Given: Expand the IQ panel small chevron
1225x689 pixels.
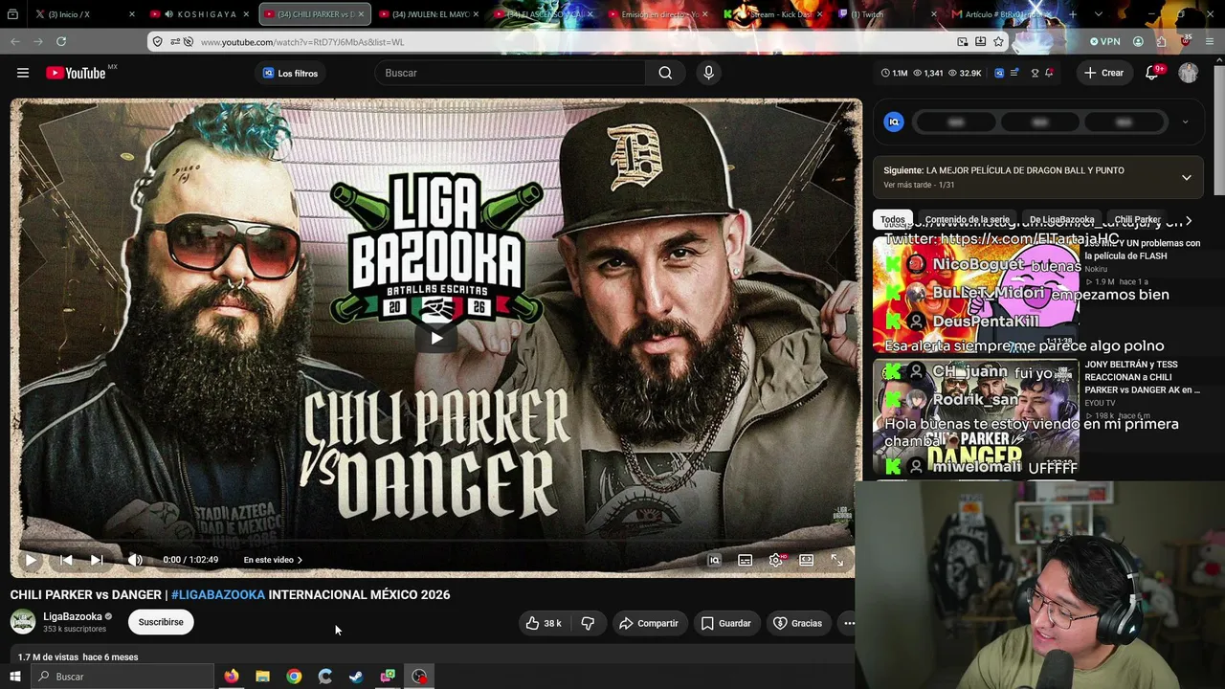Looking at the screenshot, I should coord(1185,122).
